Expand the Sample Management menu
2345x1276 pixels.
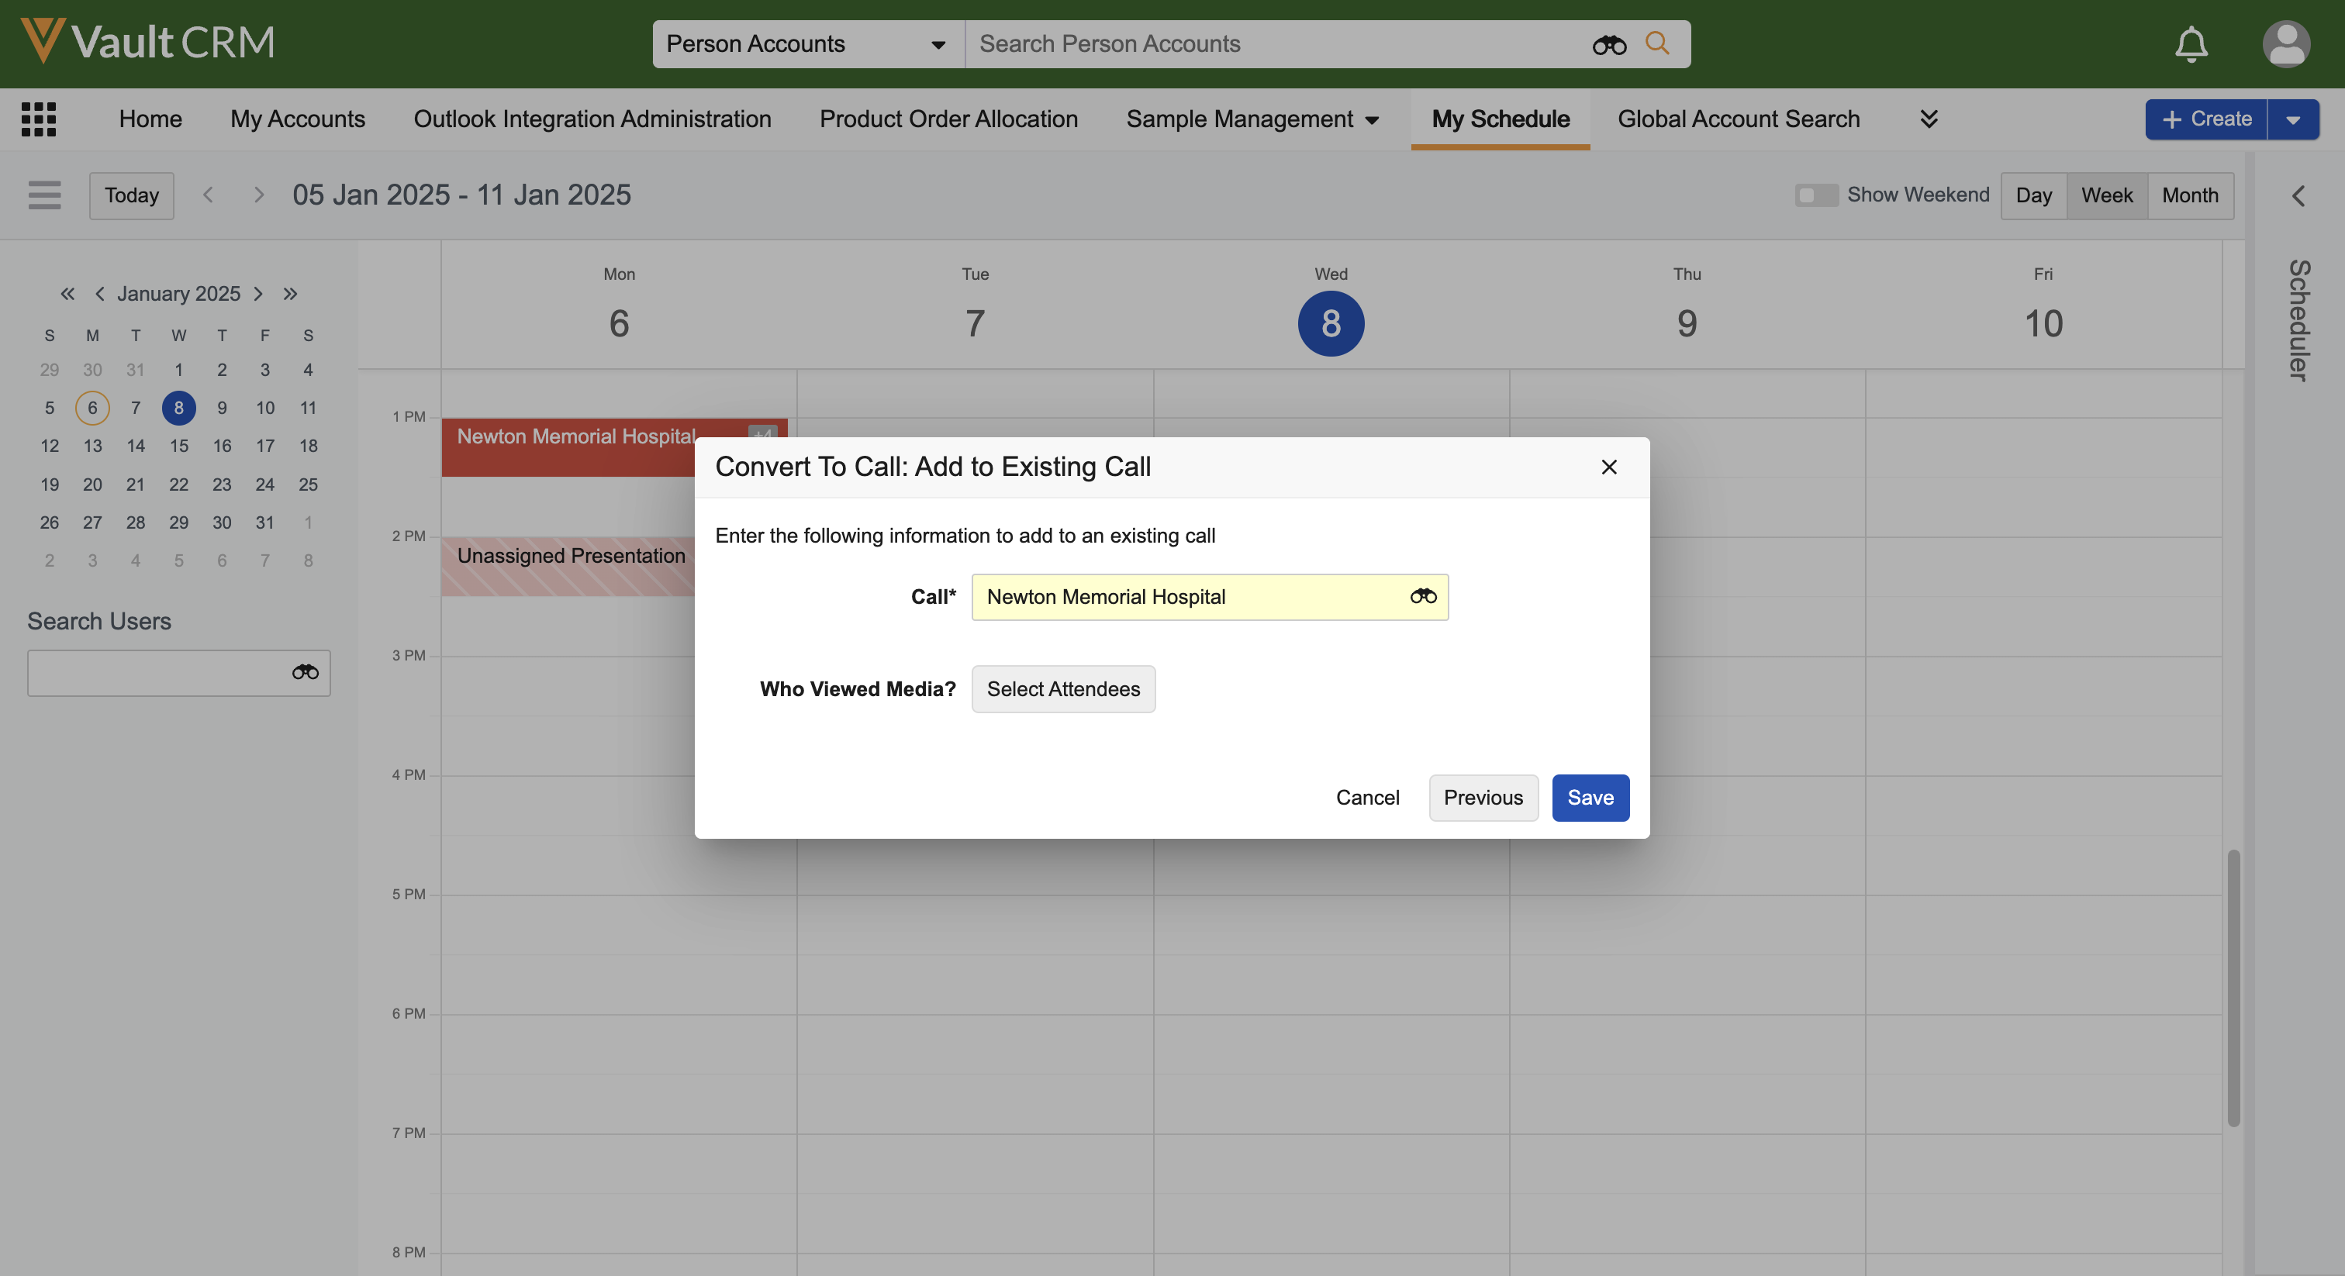(1252, 119)
